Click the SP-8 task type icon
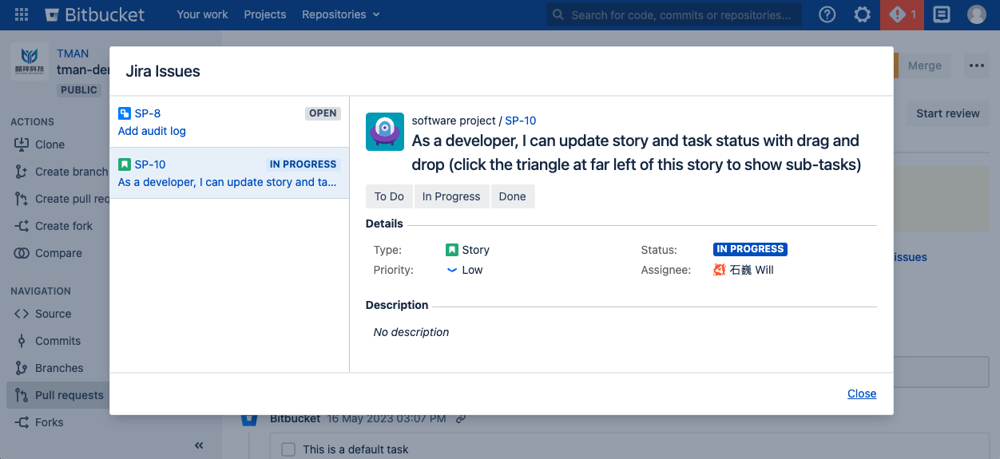The image size is (1000, 459). click(124, 113)
